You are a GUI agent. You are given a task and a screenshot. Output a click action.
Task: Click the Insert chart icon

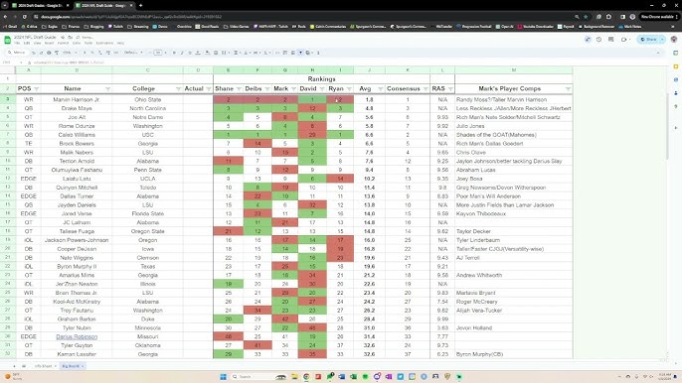click(292, 53)
